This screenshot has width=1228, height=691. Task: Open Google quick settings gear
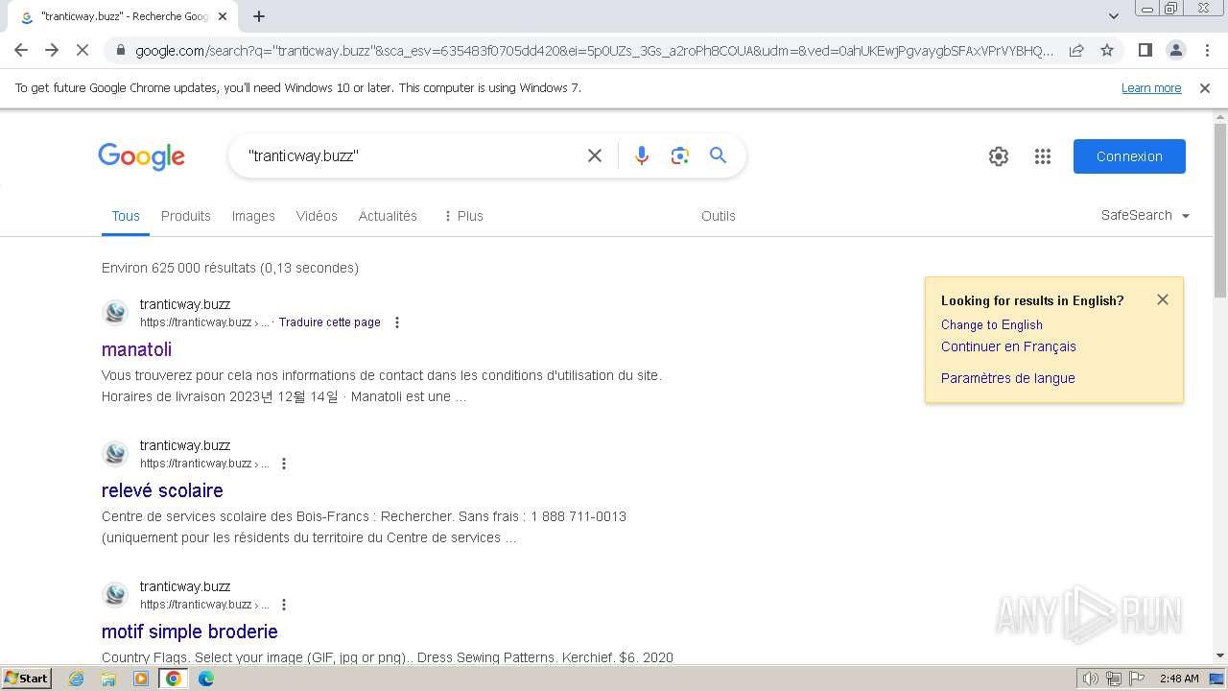pos(999,156)
